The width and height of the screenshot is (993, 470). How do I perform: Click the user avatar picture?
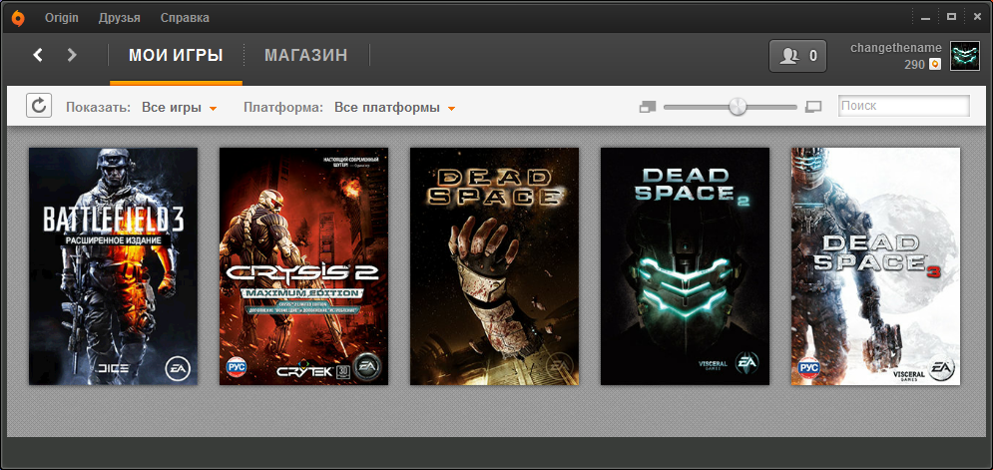(x=964, y=56)
